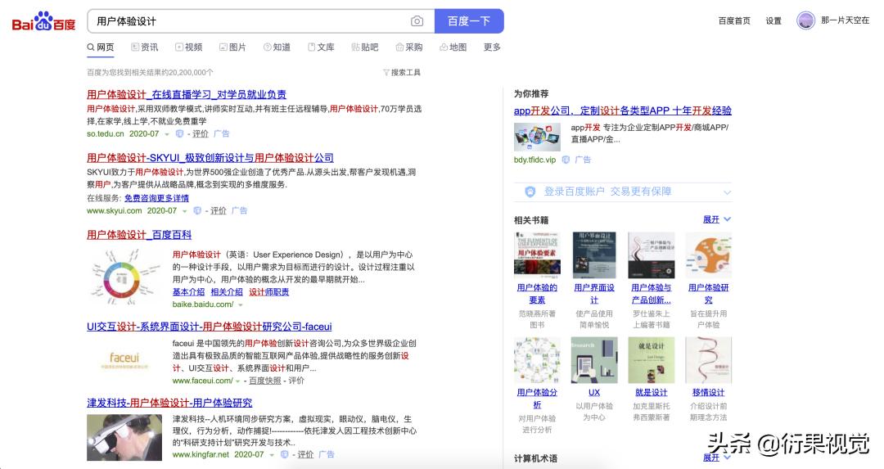This screenshot has height=469, width=884.
Task: Switch to the 视频 tab
Action: tap(188, 47)
